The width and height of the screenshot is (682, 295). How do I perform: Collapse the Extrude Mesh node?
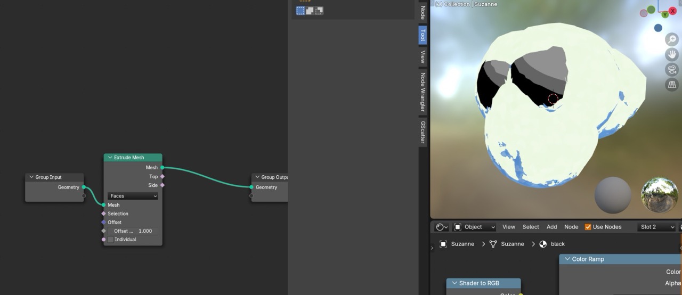pyautogui.click(x=110, y=158)
